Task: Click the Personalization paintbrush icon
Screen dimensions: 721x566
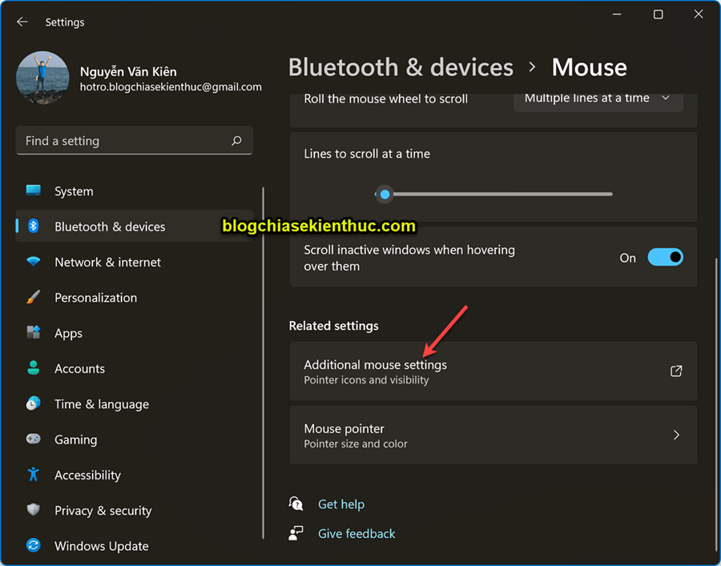Action: 33,297
